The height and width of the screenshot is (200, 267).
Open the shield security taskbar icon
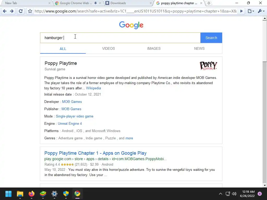66,194
